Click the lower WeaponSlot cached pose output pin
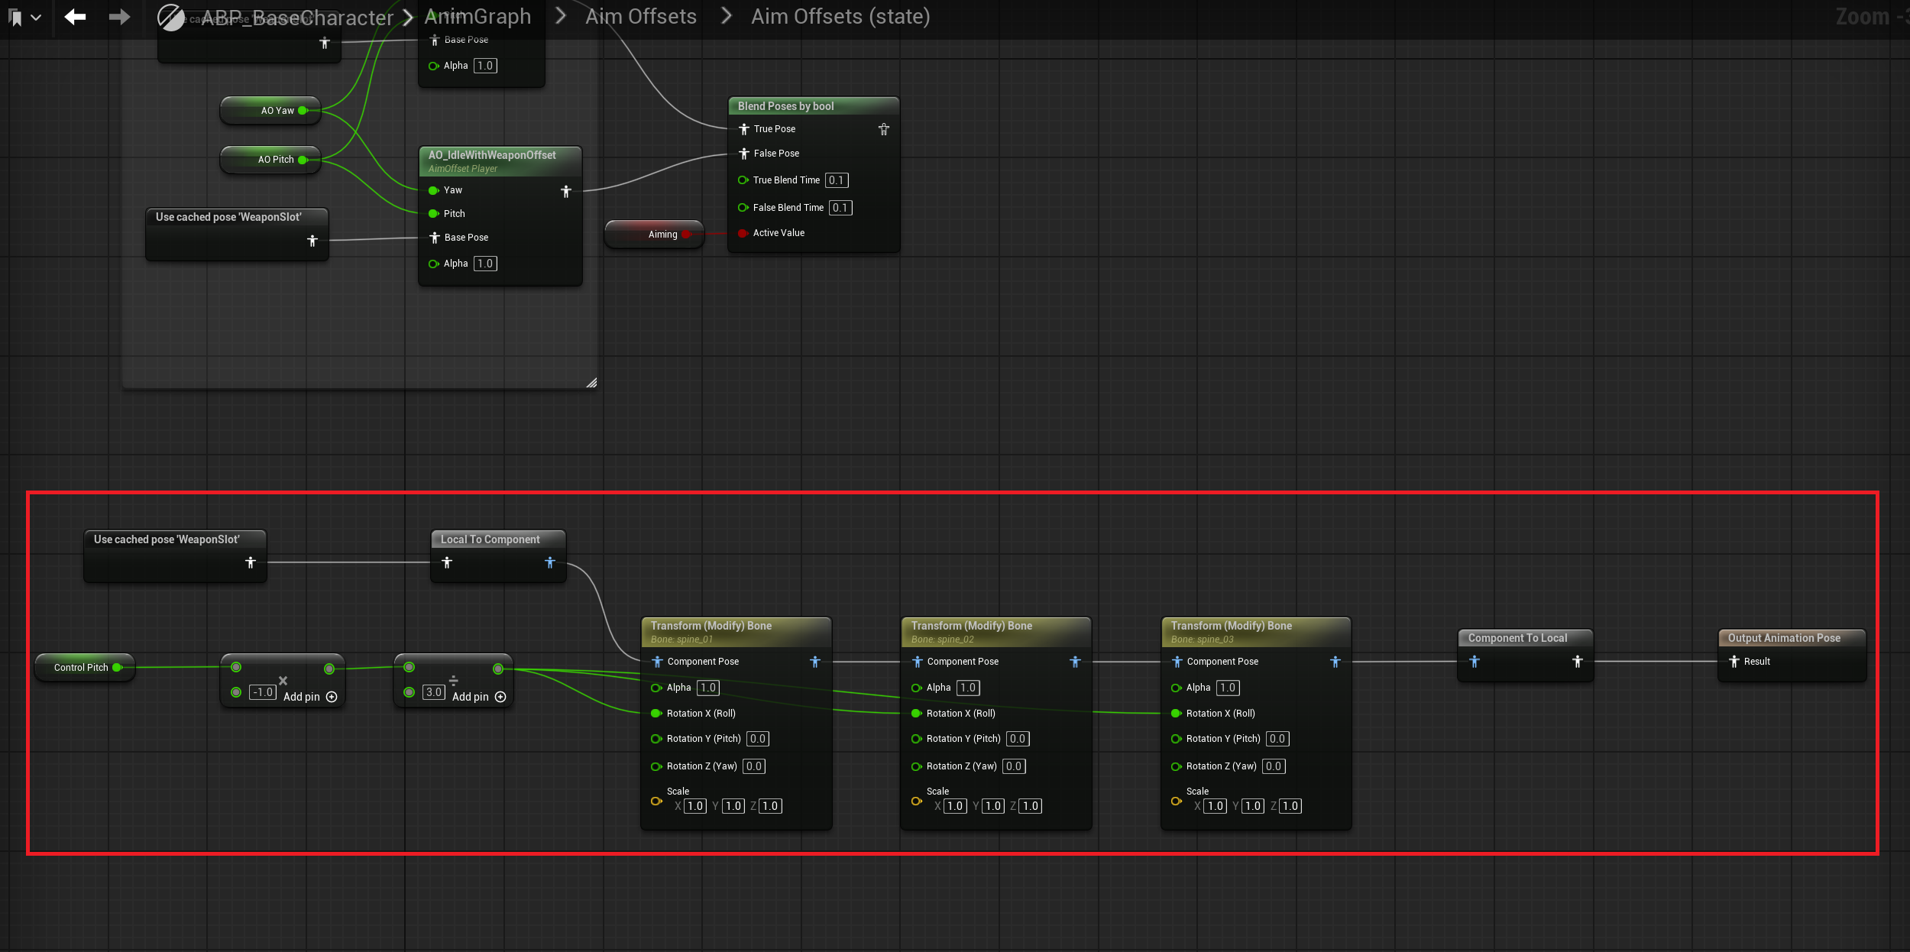 pos(250,563)
